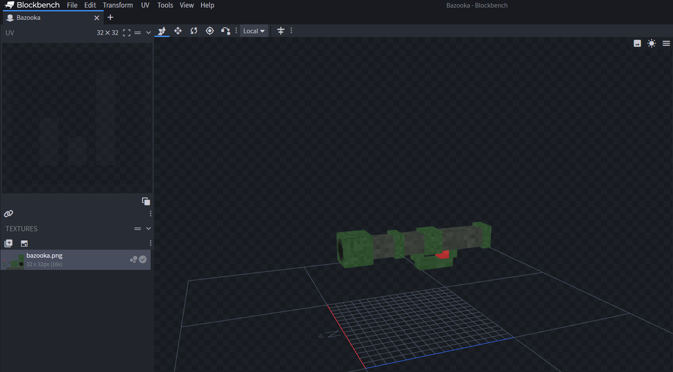The width and height of the screenshot is (673, 372).
Task: Open the UV menu
Action: (x=145, y=5)
